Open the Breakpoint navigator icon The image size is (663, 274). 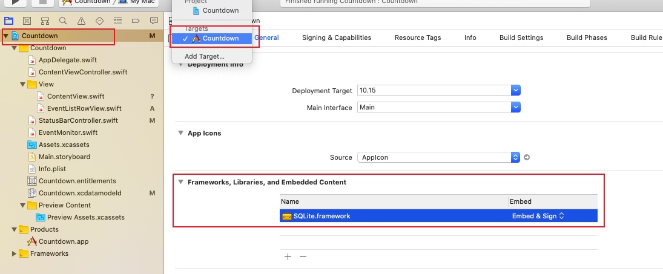[136, 21]
